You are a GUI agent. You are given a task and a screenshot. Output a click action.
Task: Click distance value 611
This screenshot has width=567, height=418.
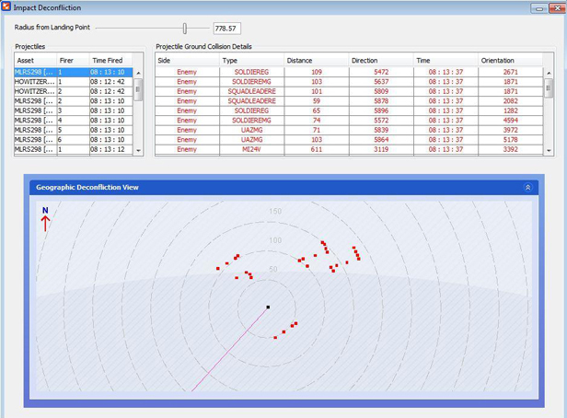(x=317, y=149)
